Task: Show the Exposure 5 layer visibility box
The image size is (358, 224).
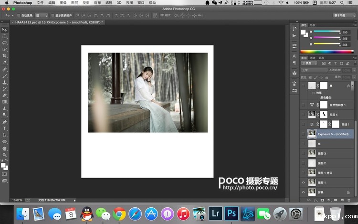Action: (303, 134)
